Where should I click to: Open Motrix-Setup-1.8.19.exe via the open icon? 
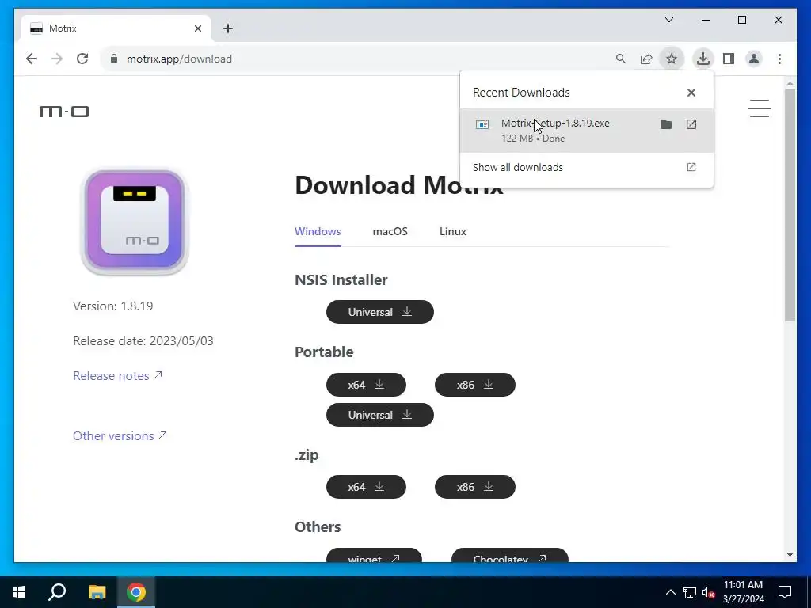(x=691, y=124)
